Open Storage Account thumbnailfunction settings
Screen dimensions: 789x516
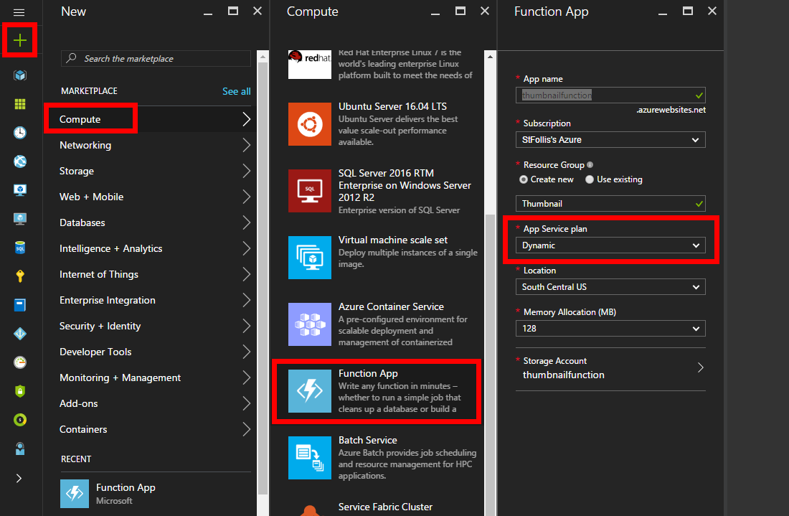click(610, 367)
